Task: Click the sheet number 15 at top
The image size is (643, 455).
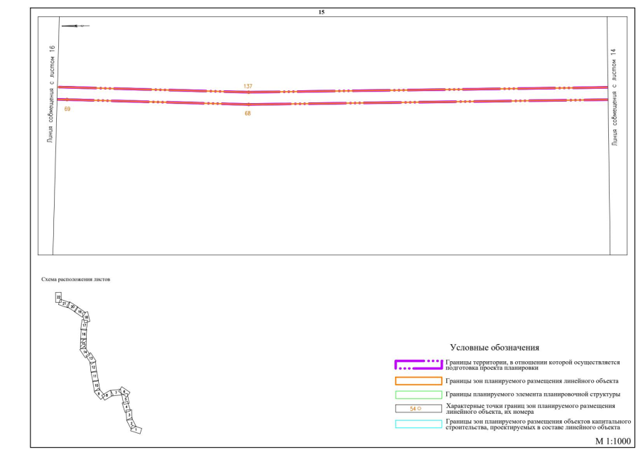Action: 321,12
